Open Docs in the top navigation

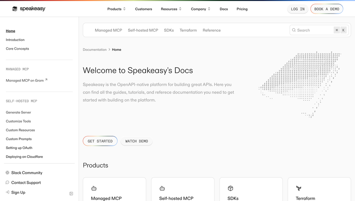click(224, 9)
